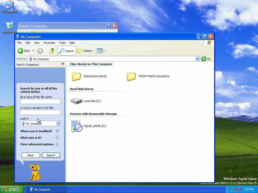Open the File menu
258x193 pixels.
point(19,43)
